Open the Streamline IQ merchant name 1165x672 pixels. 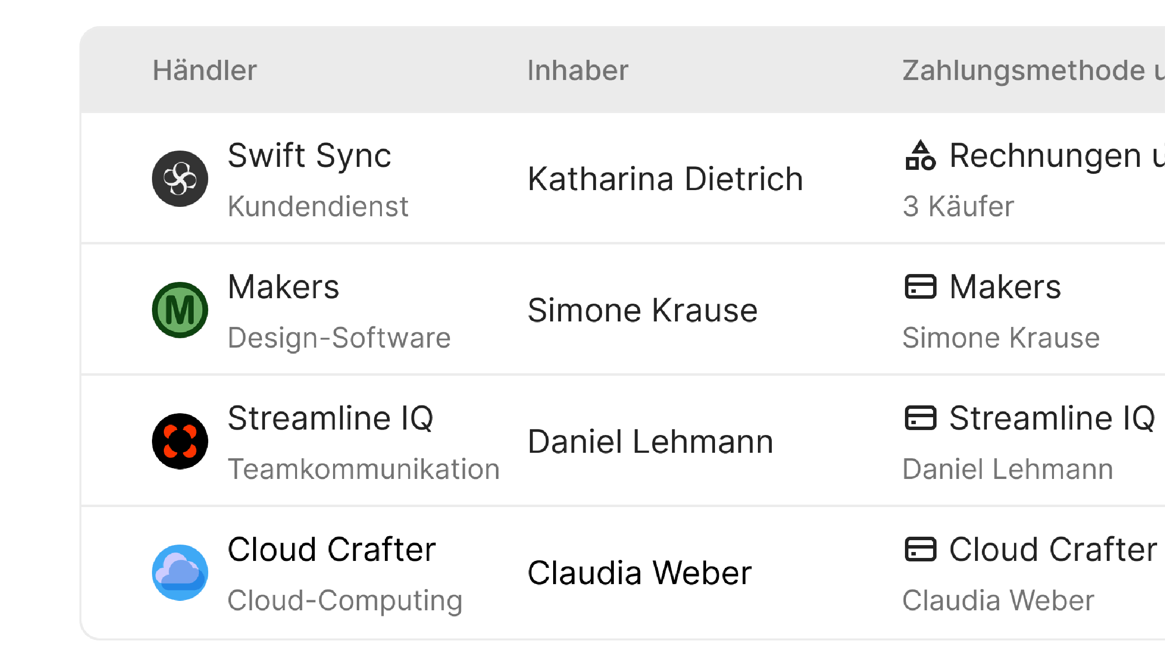click(331, 418)
